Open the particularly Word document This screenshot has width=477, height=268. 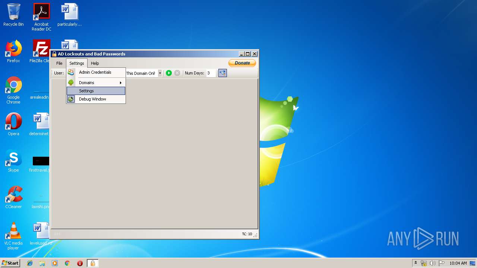70,15
